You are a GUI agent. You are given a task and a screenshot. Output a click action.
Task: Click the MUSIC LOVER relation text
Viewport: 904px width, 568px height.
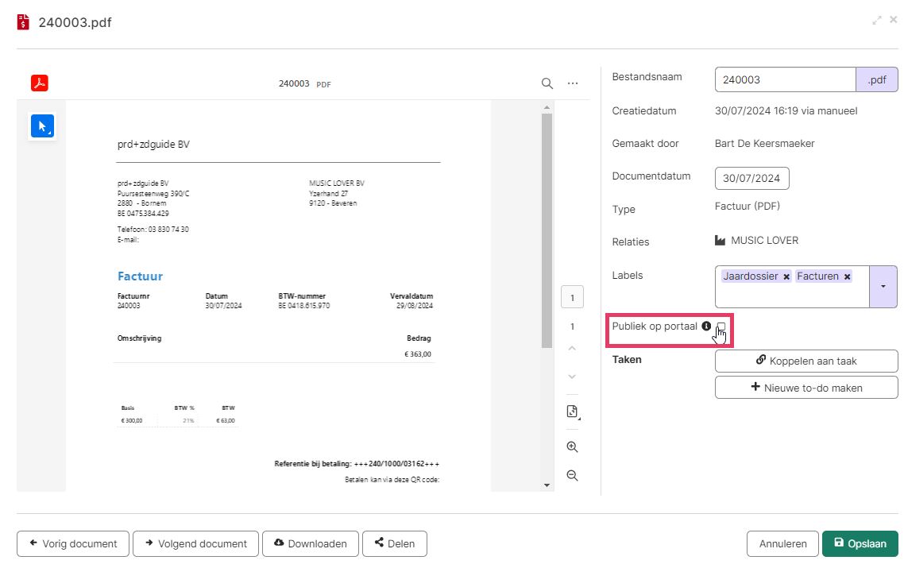pyautogui.click(x=764, y=241)
